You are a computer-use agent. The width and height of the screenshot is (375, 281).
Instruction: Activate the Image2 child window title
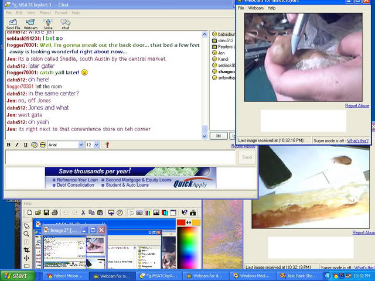(63, 230)
